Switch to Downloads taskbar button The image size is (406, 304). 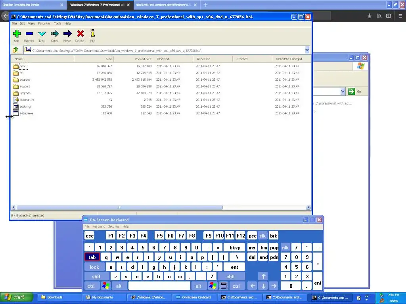59,297
